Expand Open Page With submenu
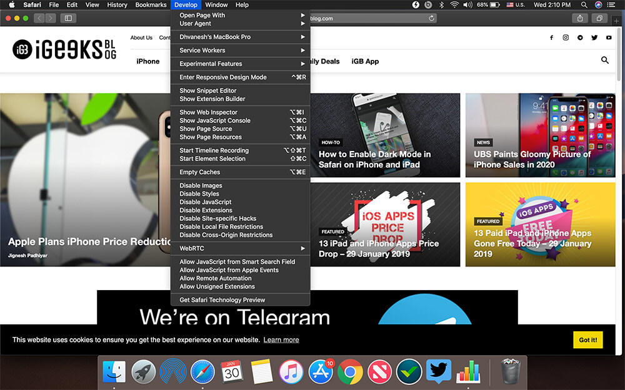625x390 pixels. click(241, 15)
